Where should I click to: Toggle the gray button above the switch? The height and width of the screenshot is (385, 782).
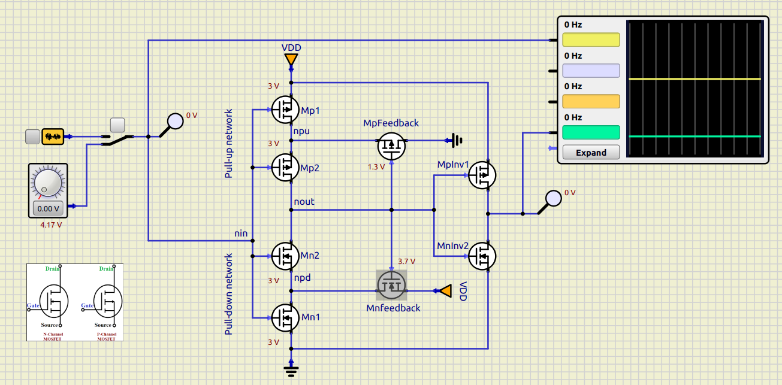(117, 125)
